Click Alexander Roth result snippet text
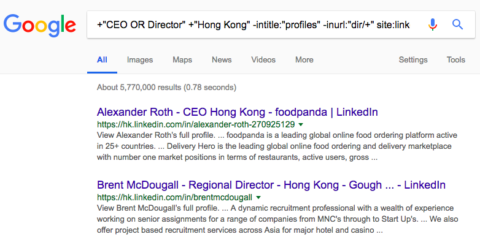The height and width of the screenshot is (245, 480). tap(277, 146)
